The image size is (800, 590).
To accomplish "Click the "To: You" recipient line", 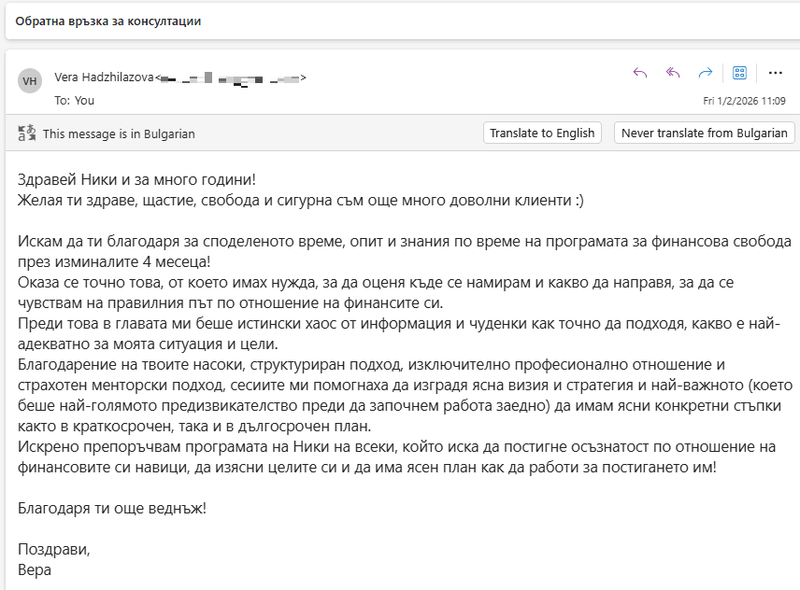I will click(75, 100).
